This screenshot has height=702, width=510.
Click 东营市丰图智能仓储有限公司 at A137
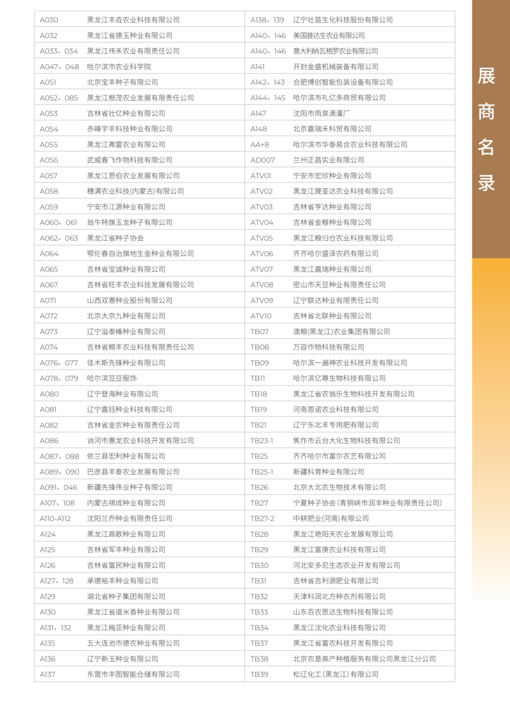click(x=137, y=674)
